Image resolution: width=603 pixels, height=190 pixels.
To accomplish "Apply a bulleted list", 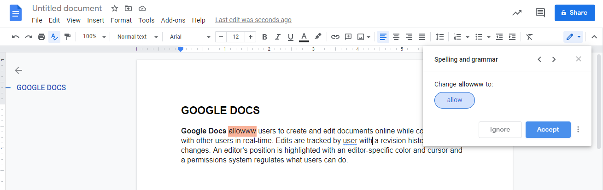I will coord(479,37).
